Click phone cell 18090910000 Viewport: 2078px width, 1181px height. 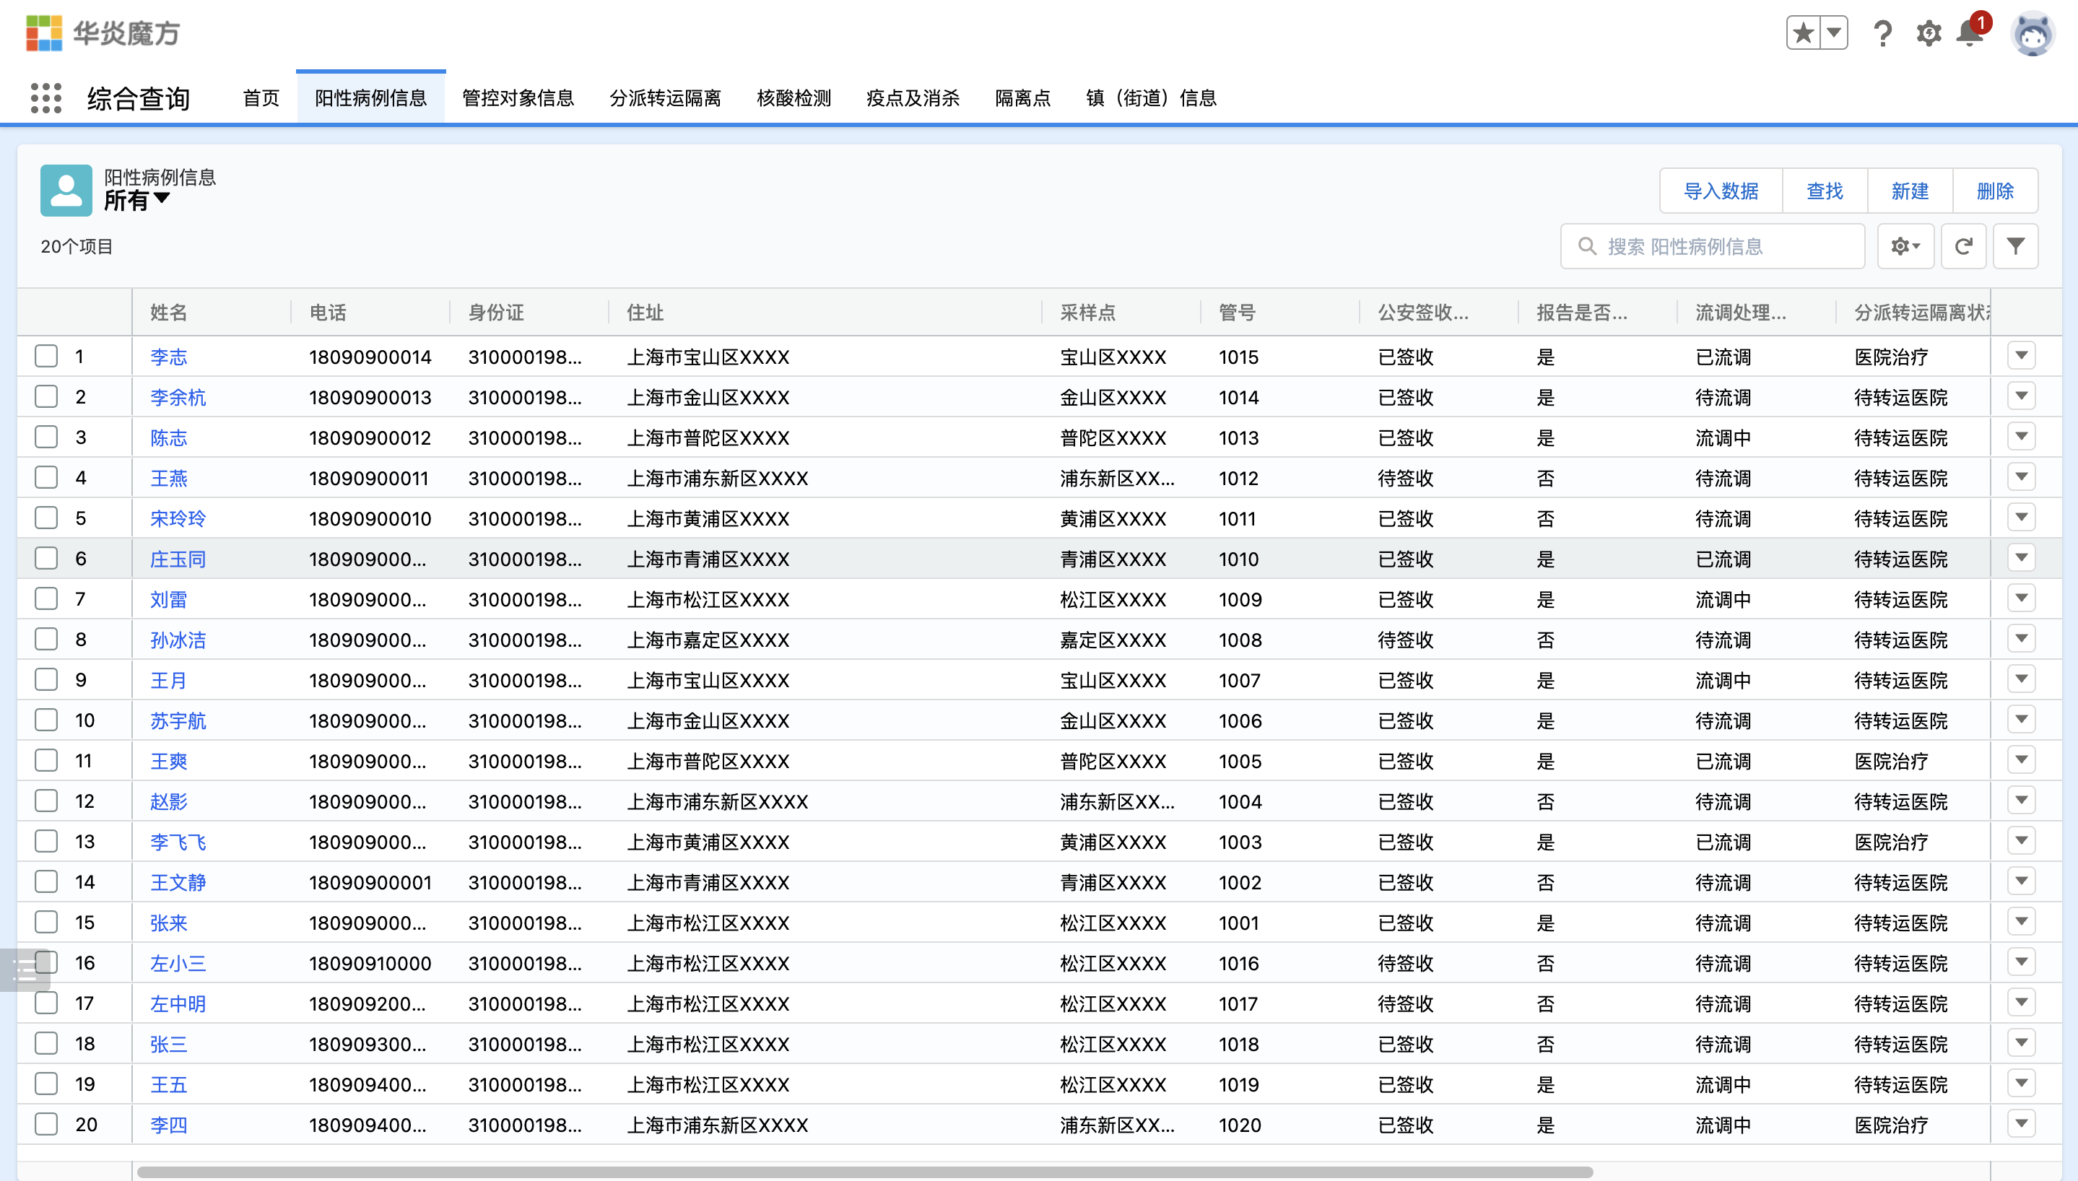pos(370,964)
